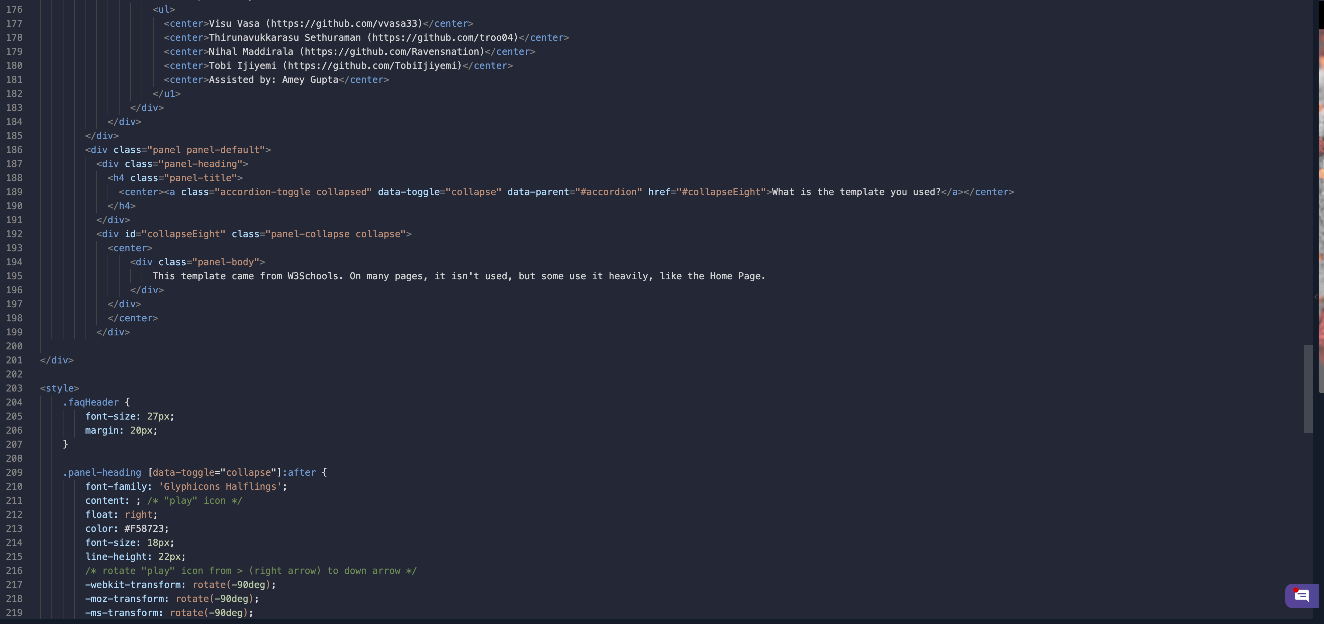Screen dimensions: 1324x624
Task: Click the .faqHeader selector
Action: pos(91,403)
